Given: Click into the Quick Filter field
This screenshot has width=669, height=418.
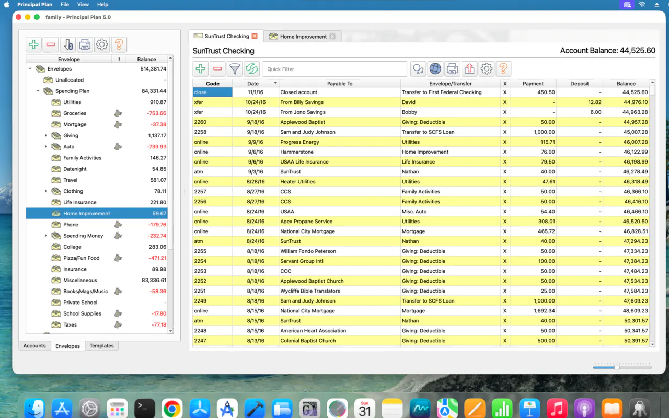Looking at the screenshot, I should [x=335, y=69].
